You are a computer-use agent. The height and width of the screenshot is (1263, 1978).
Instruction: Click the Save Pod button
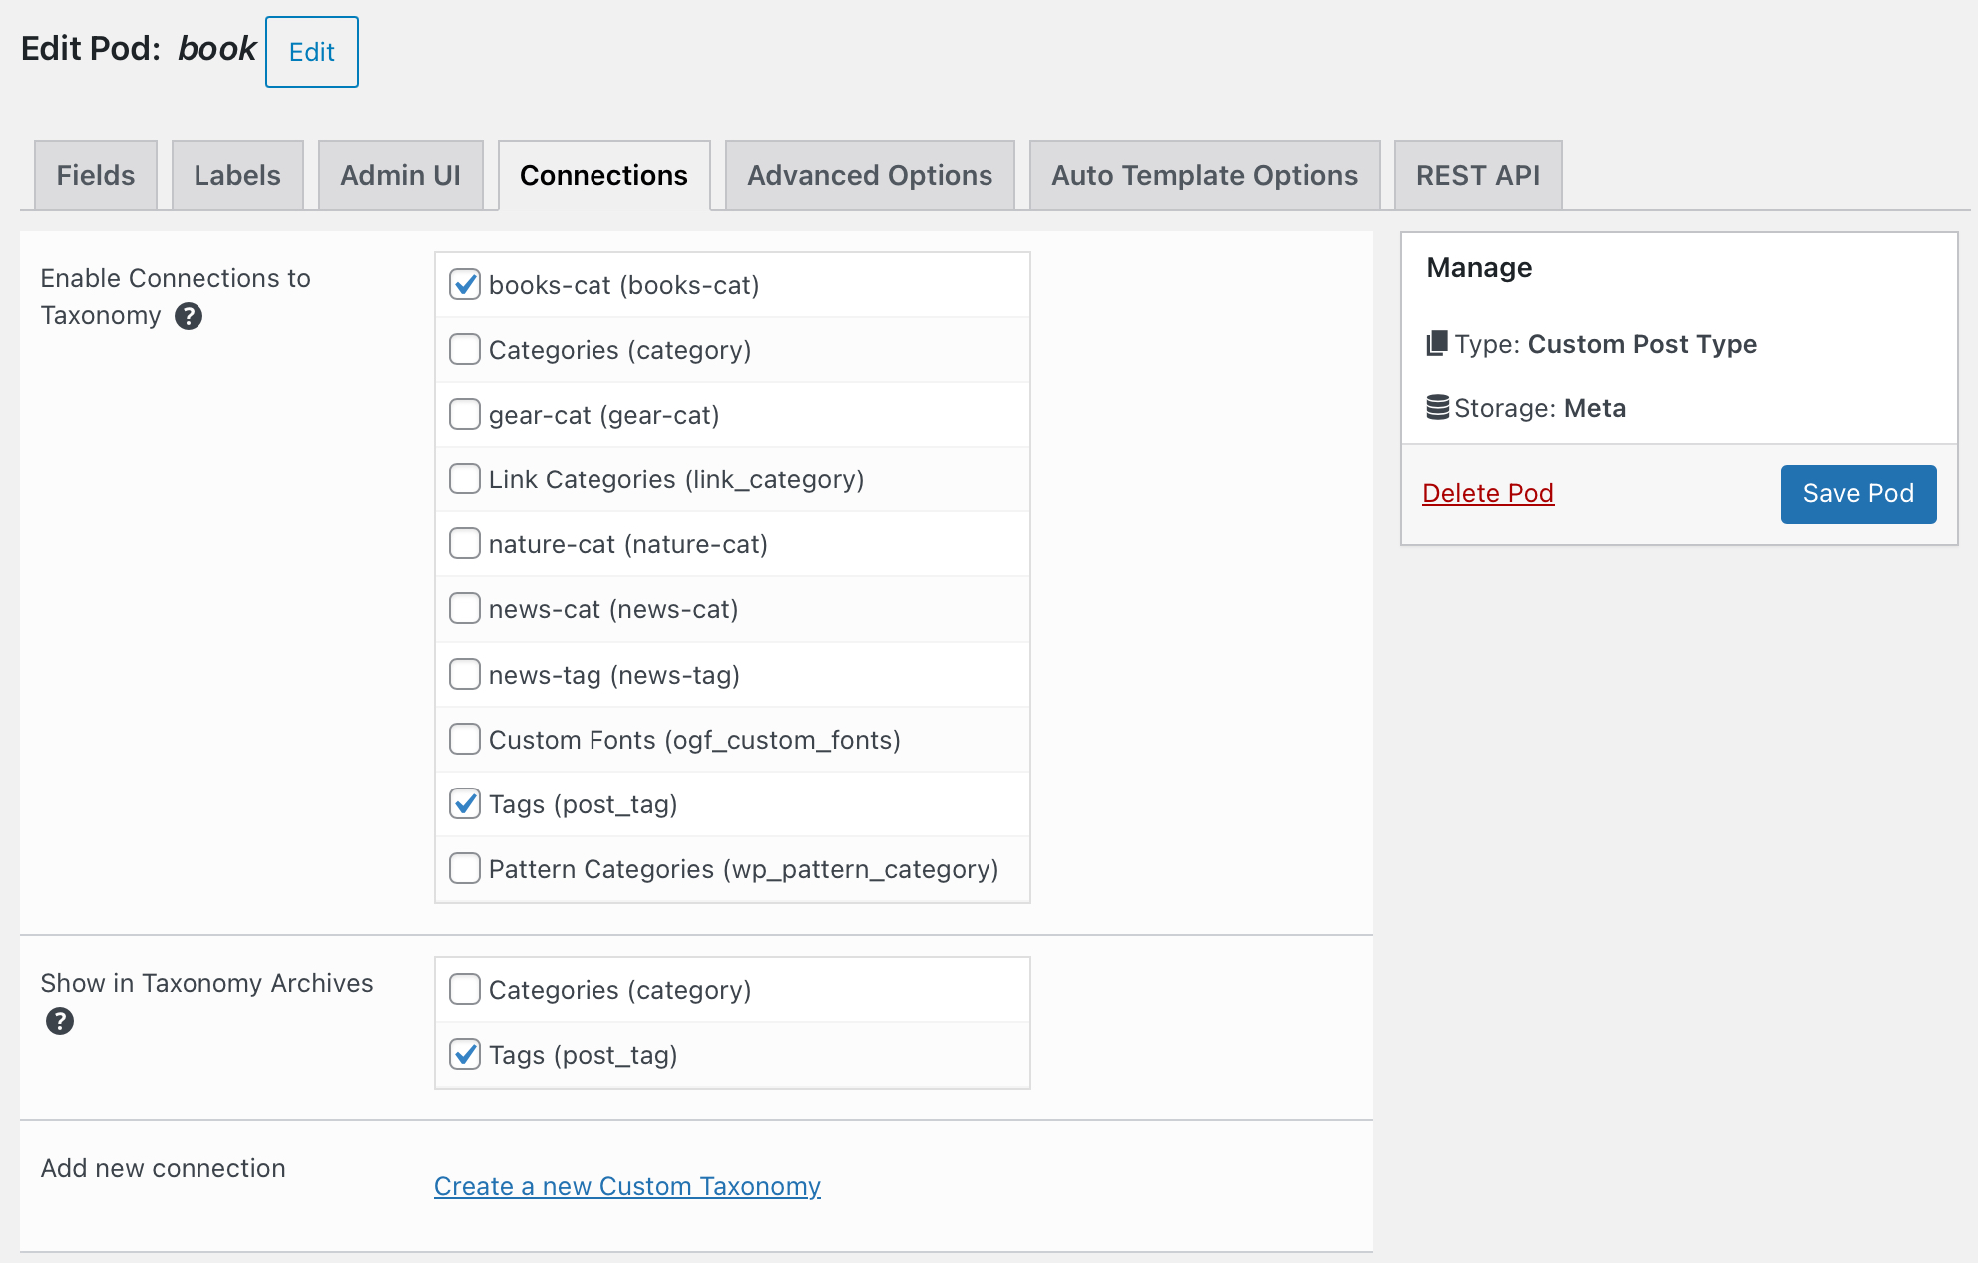pyautogui.click(x=1858, y=494)
